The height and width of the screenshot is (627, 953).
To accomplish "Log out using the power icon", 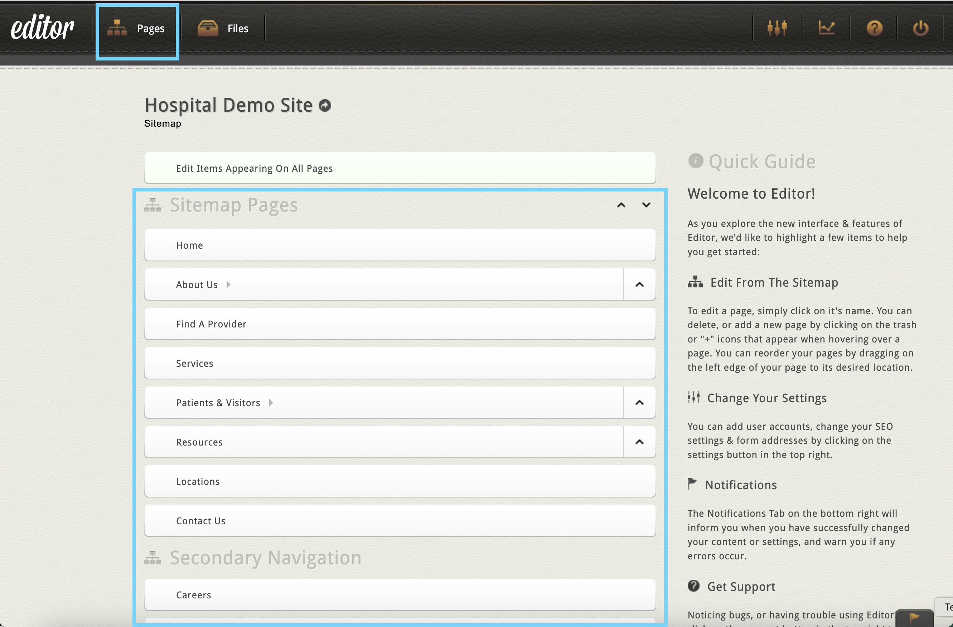I will click(920, 28).
